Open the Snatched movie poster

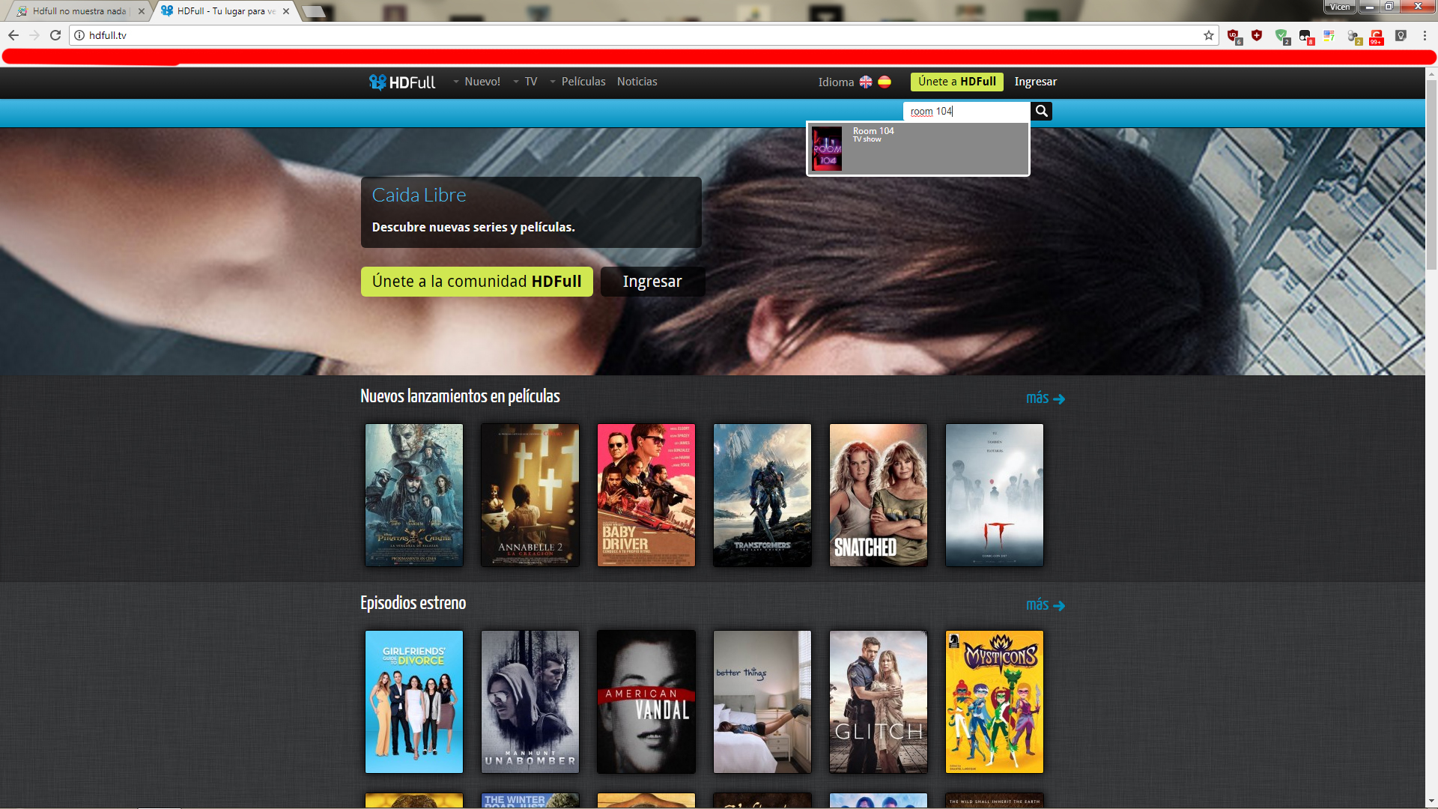coord(879,495)
